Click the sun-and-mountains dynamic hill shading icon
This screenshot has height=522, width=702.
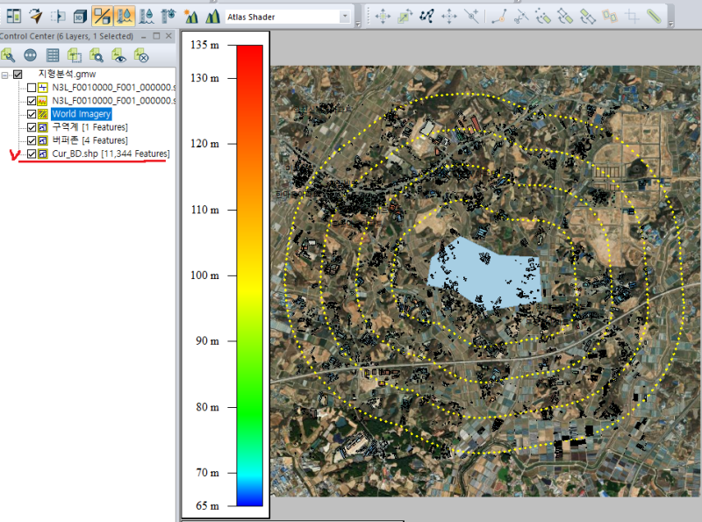coord(190,17)
